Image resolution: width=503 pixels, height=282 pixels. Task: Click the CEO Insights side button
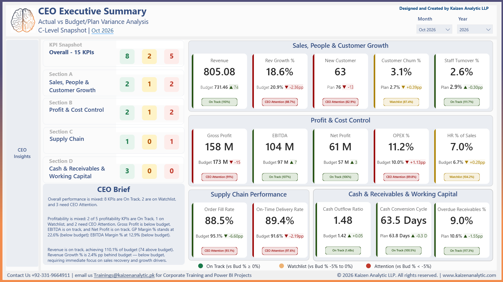click(22, 153)
